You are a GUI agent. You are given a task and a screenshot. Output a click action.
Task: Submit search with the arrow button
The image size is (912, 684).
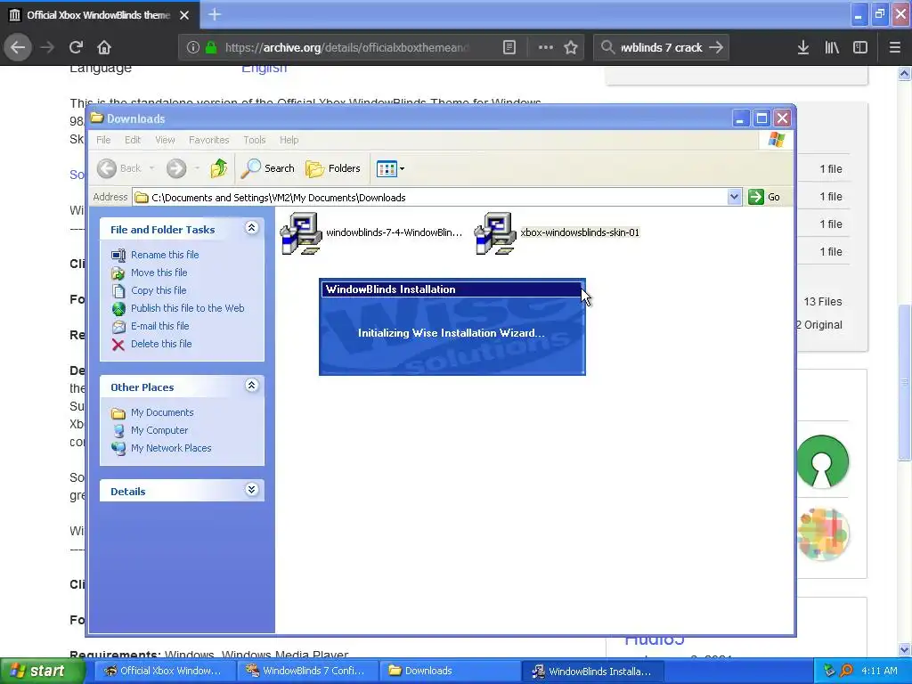pyautogui.click(x=716, y=47)
